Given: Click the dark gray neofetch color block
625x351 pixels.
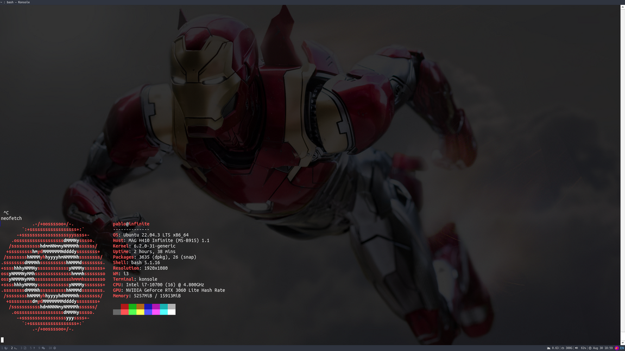Looking at the screenshot, I should click(x=117, y=312).
